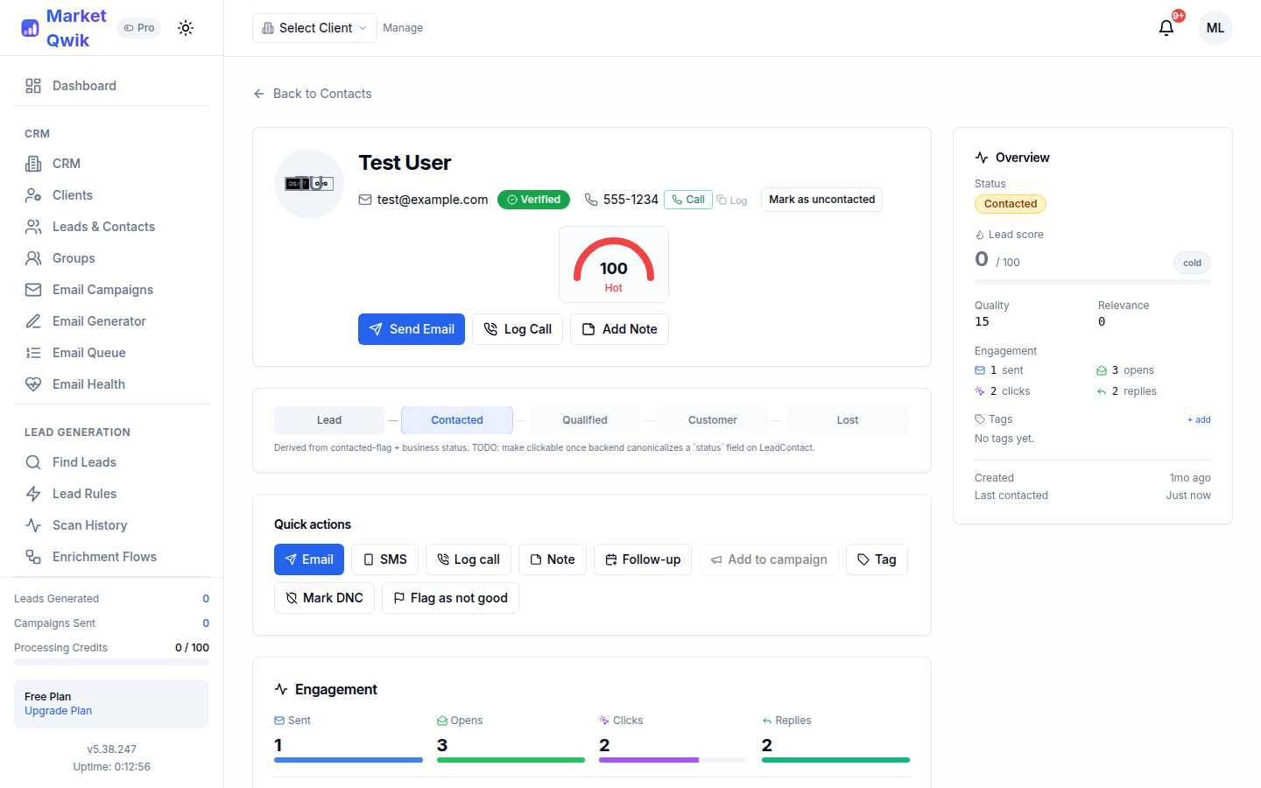1261x788 pixels.
Task: Click the Add Note button
Action: point(619,329)
